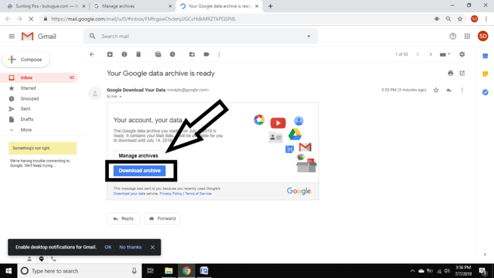Click the Download archive button

140,171
